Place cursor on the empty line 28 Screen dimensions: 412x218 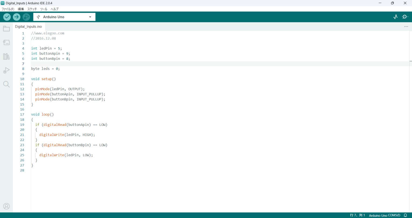coord(80,170)
